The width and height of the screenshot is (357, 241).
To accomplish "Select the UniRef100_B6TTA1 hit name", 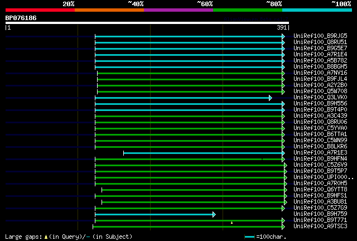I will [320, 134].
